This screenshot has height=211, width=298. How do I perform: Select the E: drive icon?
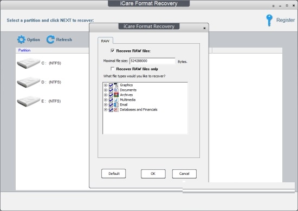coord(29,101)
